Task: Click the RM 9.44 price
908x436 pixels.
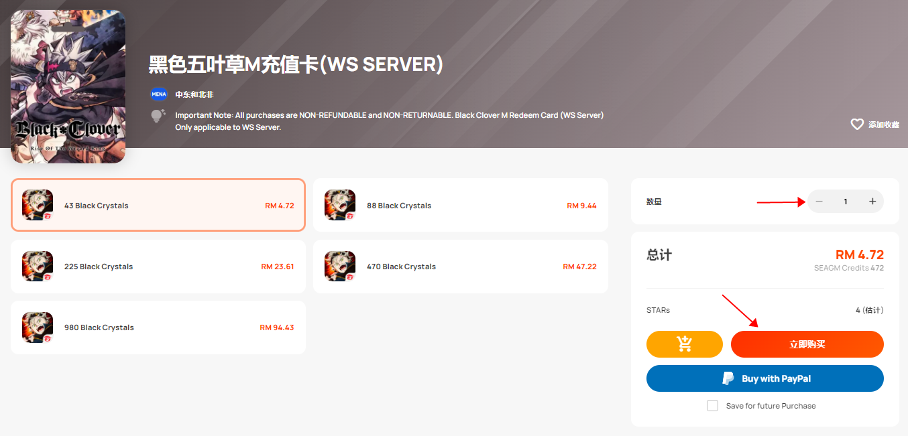Action: [581, 206]
